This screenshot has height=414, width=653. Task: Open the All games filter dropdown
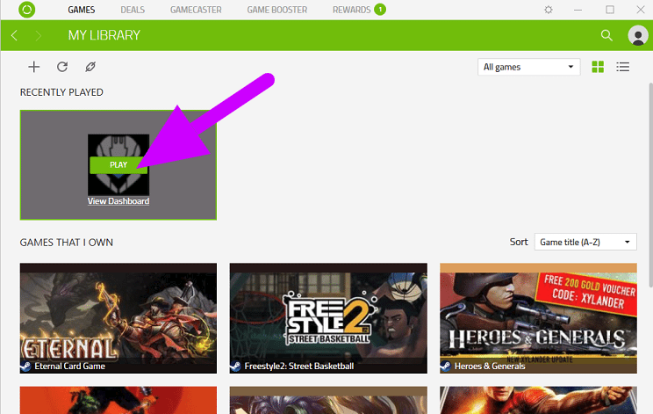[x=529, y=67]
